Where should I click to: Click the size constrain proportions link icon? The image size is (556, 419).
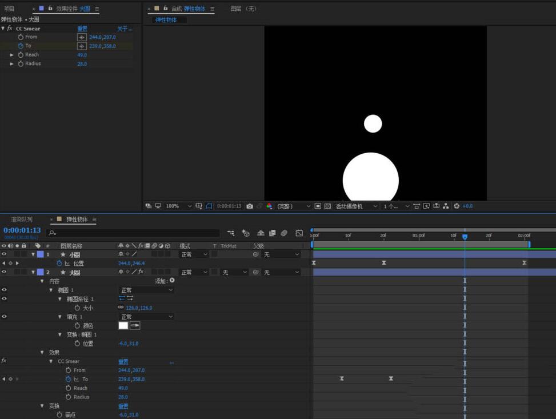click(121, 308)
